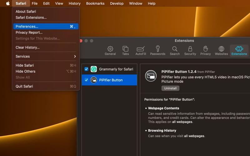
Task: Open the Search preferences pane
Action: pyautogui.click(x=175, y=51)
